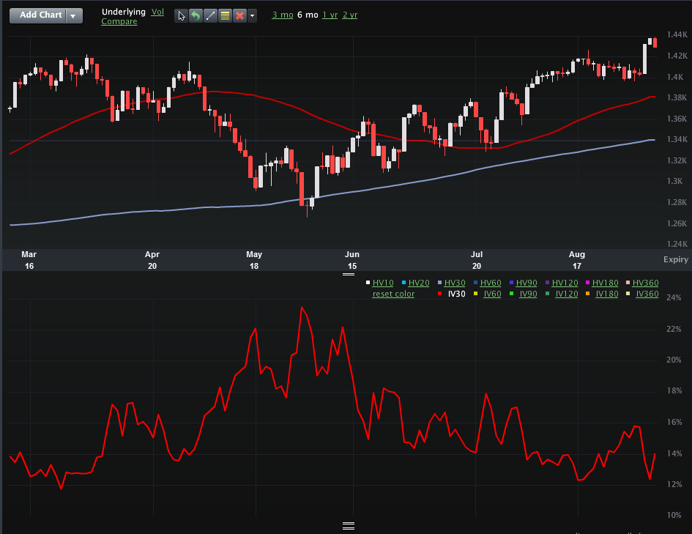Select the pointer cursor tool
The image size is (692, 534).
coord(181,16)
